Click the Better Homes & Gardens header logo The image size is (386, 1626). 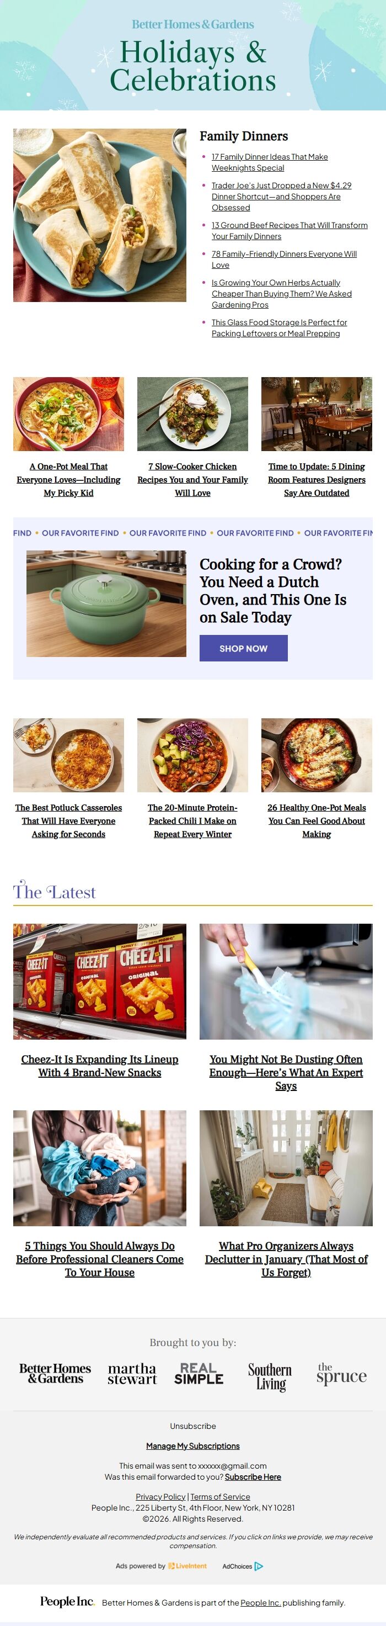click(x=192, y=25)
